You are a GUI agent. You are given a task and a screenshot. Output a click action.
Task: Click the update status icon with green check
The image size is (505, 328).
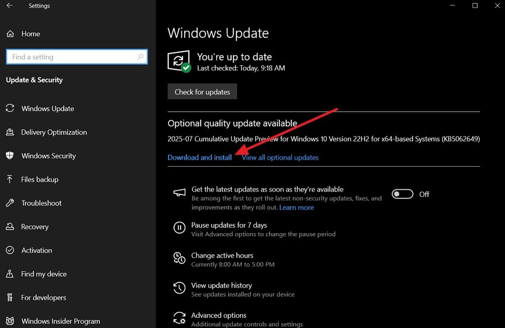pos(179,61)
